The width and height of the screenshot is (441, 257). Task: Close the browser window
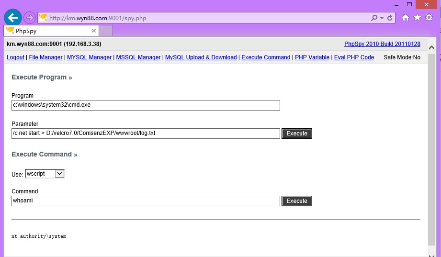tap(426, 4)
